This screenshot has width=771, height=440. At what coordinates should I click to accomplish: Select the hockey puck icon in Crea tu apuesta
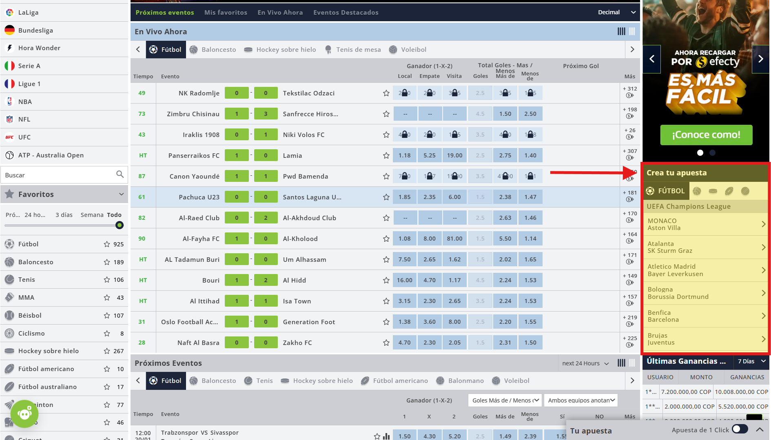tap(713, 191)
